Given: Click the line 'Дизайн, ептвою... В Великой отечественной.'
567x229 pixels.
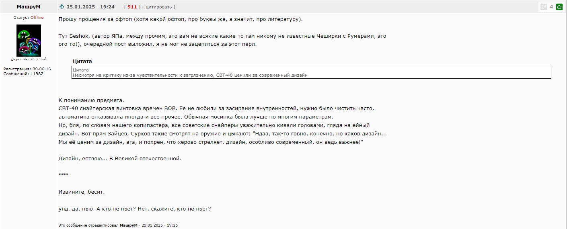Looking at the screenshot, I should click(120, 158).
